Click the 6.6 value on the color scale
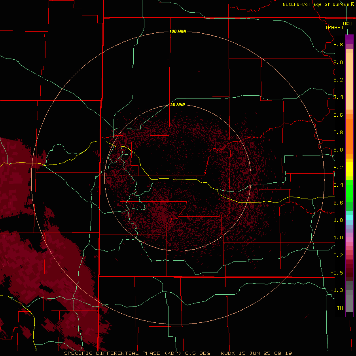The image size is (356, 356). [338, 115]
